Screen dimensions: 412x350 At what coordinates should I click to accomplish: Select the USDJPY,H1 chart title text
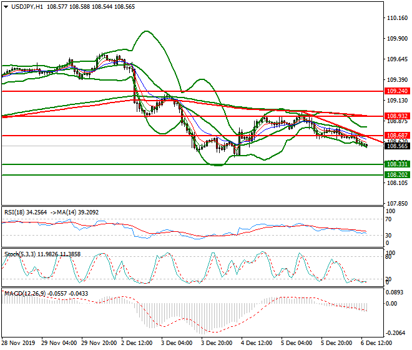coord(27,7)
